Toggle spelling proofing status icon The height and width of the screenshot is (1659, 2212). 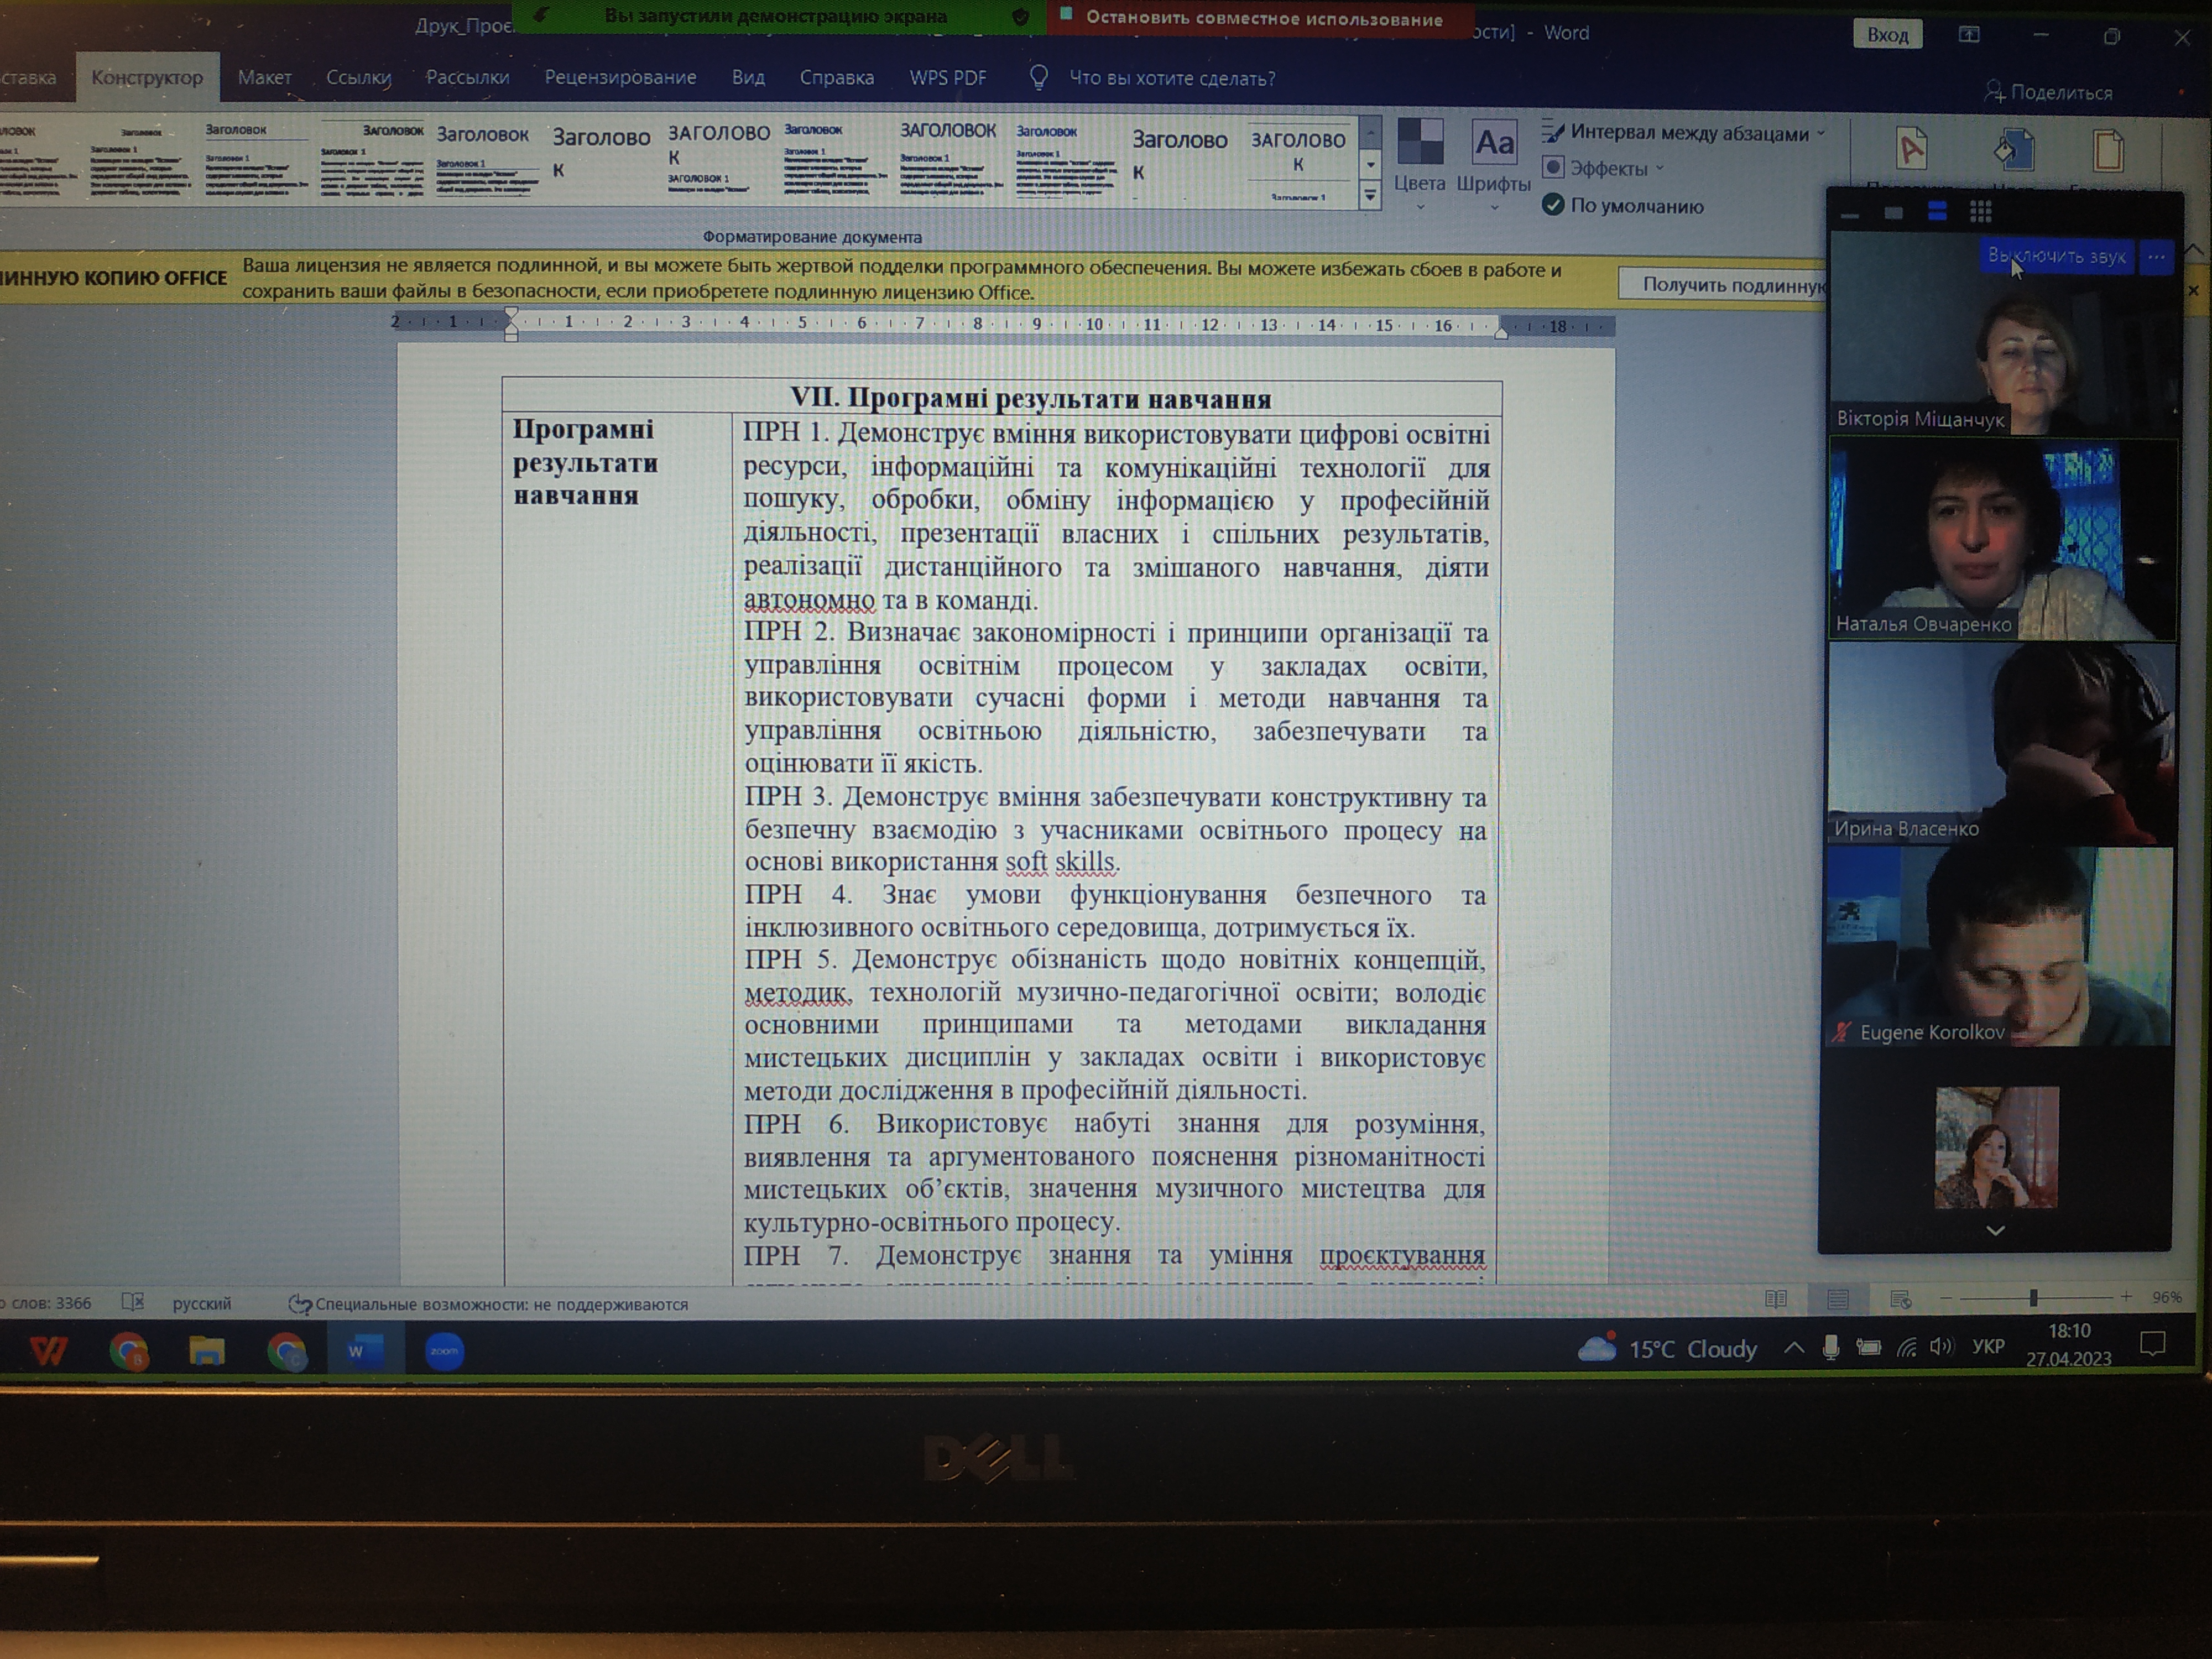pos(133,1302)
